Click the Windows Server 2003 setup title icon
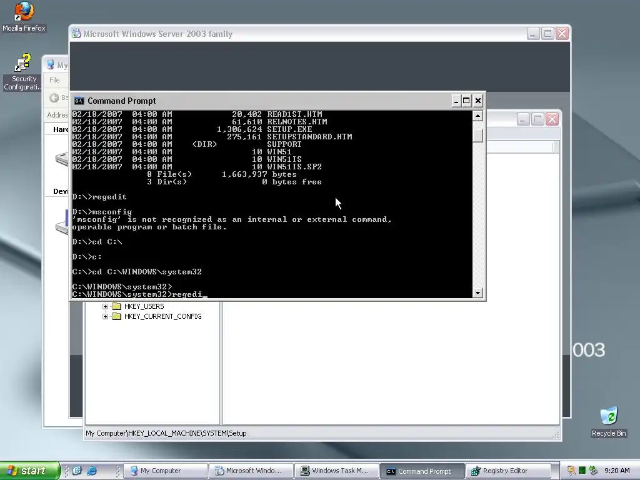 (77, 34)
